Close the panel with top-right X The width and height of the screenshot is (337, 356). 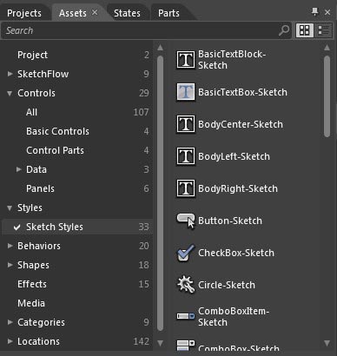327,12
